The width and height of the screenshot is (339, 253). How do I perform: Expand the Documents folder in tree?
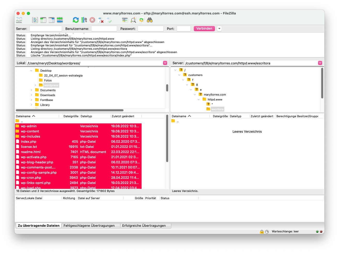[x=32, y=90]
